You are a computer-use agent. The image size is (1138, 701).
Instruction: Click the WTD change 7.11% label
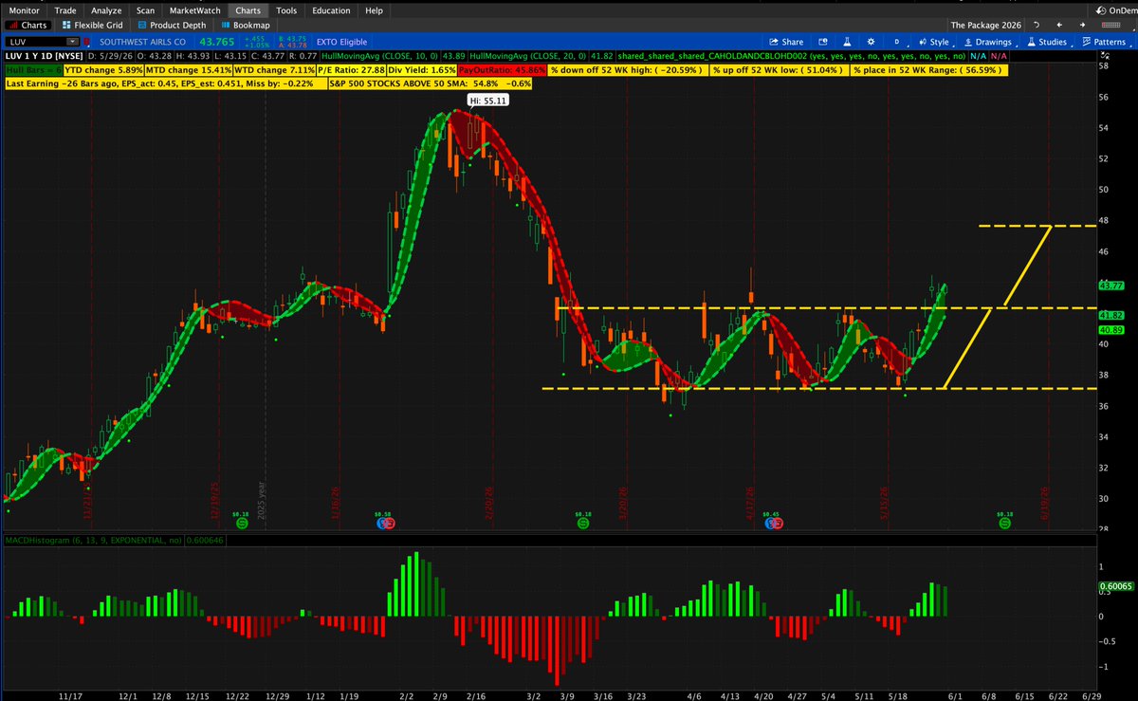275,70
